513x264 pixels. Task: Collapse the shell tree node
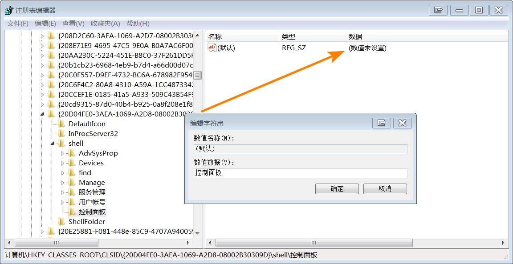pos(53,144)
